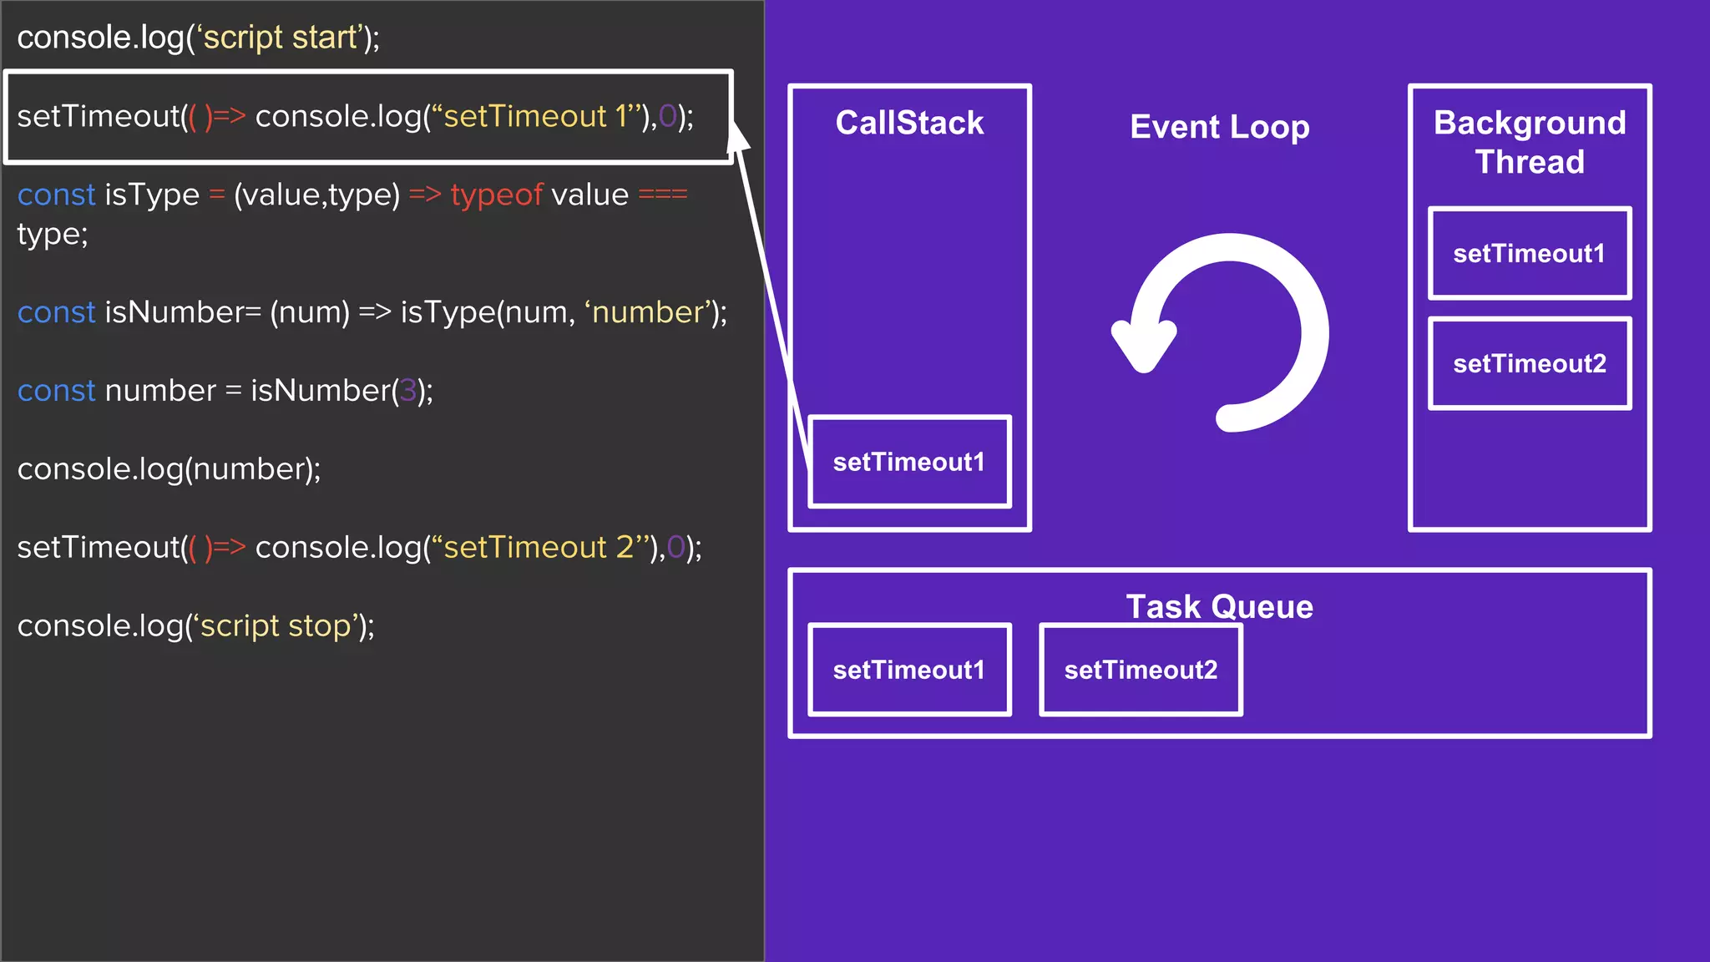The height and width of the screenshot is (962, 1710).
Task: Click the CallStack heading
Action: (x=909, y=123)
